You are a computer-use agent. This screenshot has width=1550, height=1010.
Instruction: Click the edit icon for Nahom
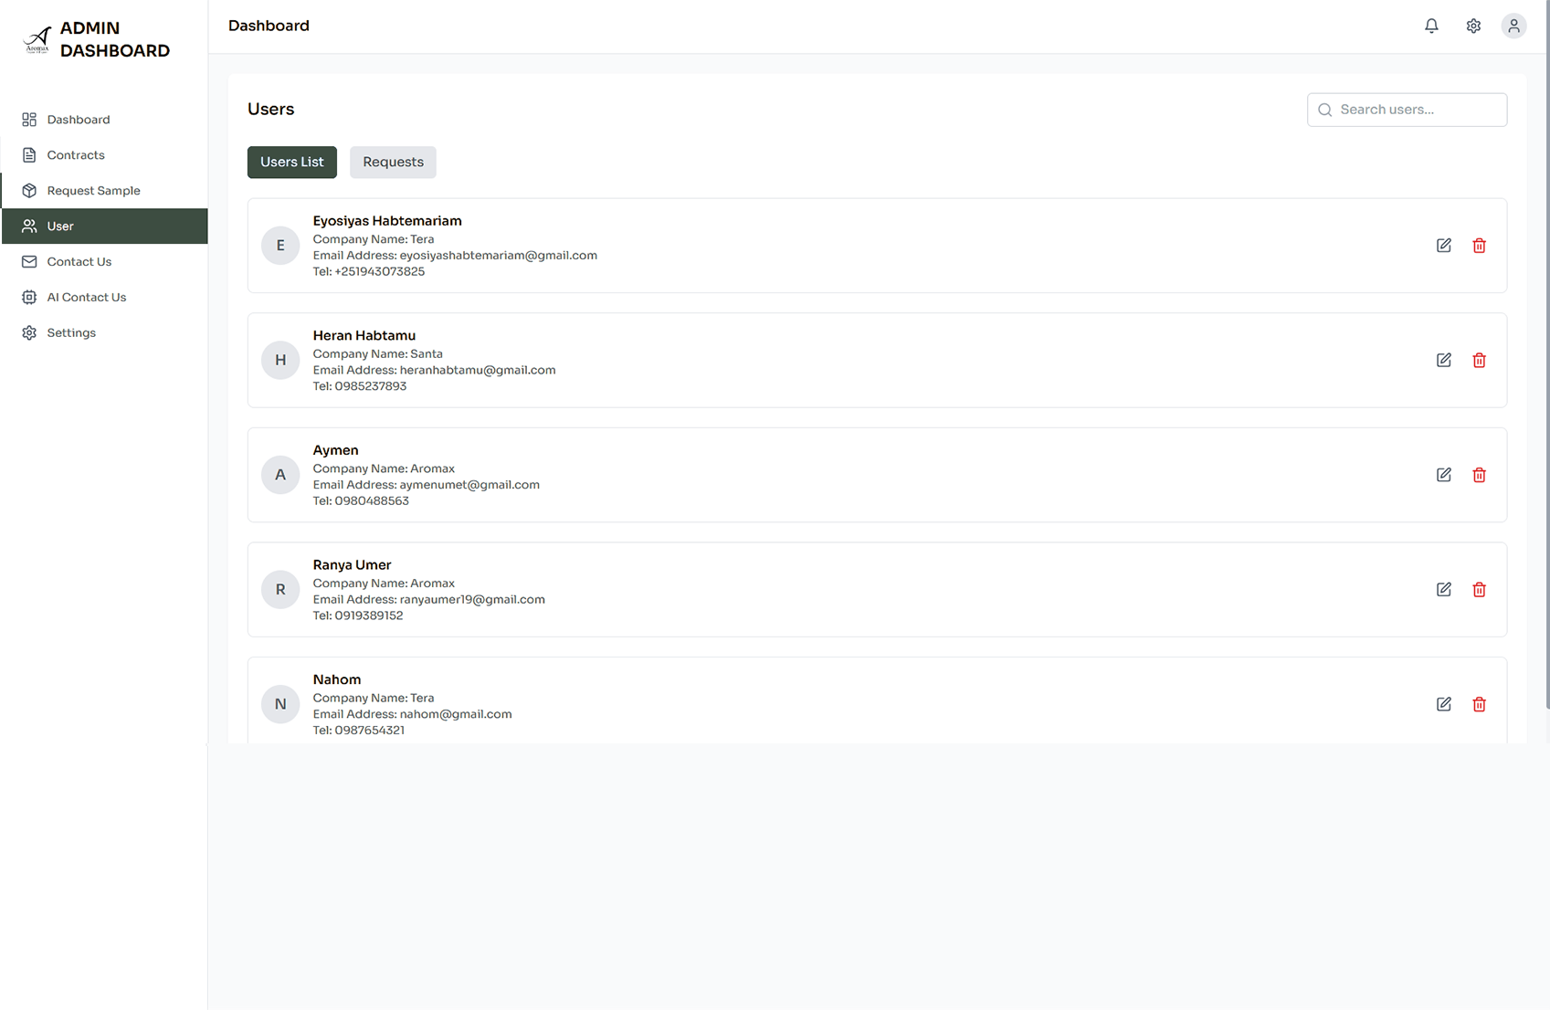point(1443,704)
